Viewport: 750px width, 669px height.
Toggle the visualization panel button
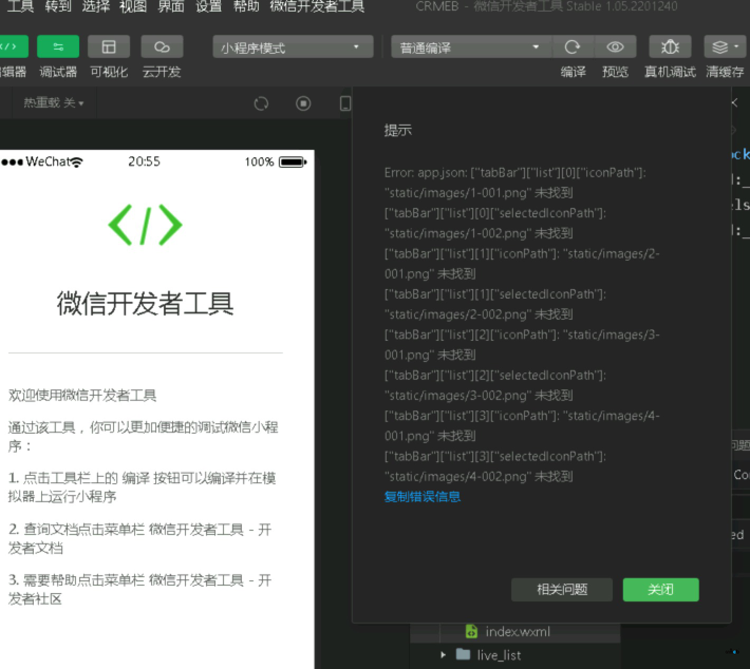109,46
